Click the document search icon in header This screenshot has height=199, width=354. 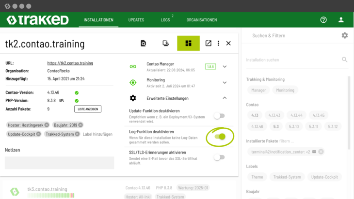(143, 44)
